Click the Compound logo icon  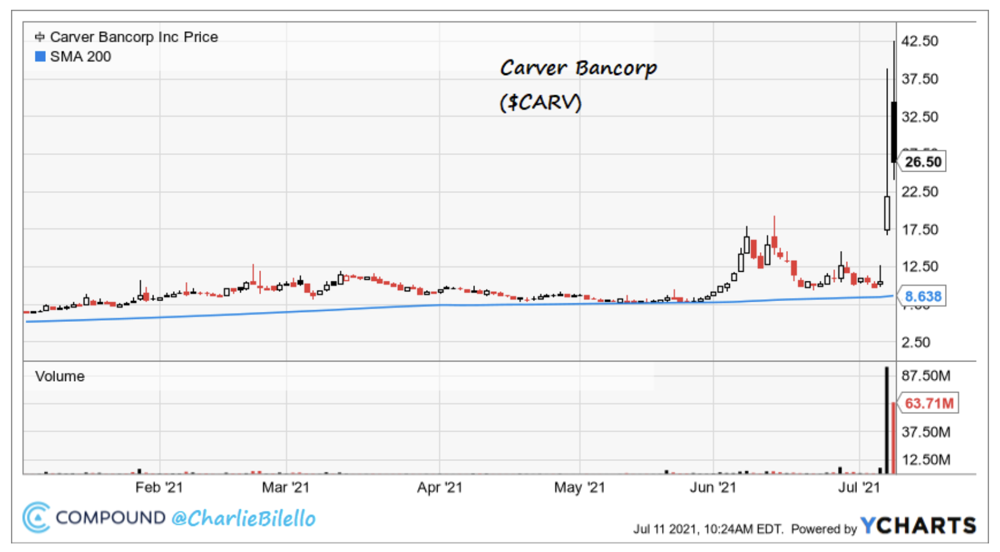[35, 518]
